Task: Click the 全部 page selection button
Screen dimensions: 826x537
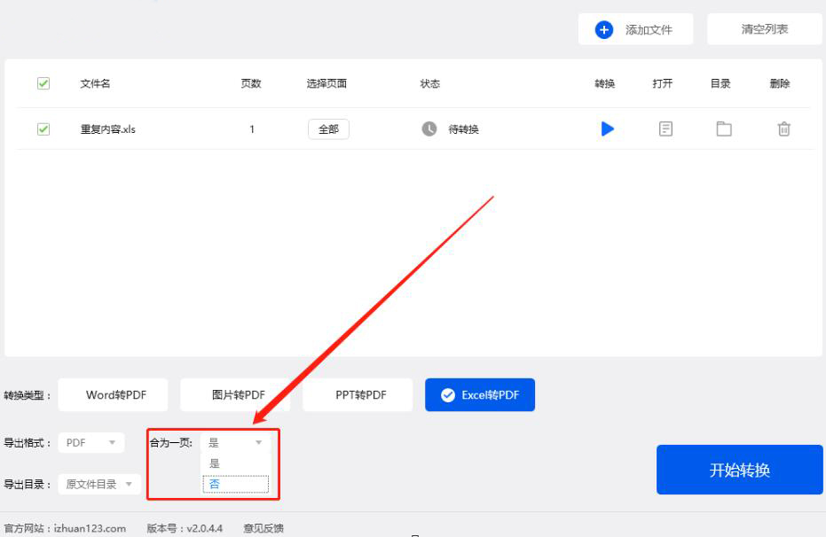Action: pos(328,128)
